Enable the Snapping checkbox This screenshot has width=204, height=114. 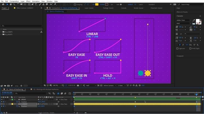point(75,4)
